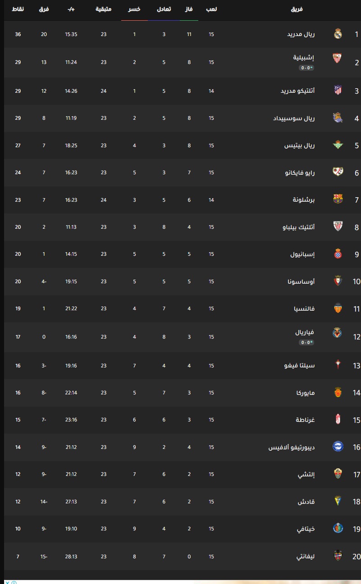Click the ad info icon at bottom-left
The height and width of the screenshot is (584, 361).
point(14,582)
